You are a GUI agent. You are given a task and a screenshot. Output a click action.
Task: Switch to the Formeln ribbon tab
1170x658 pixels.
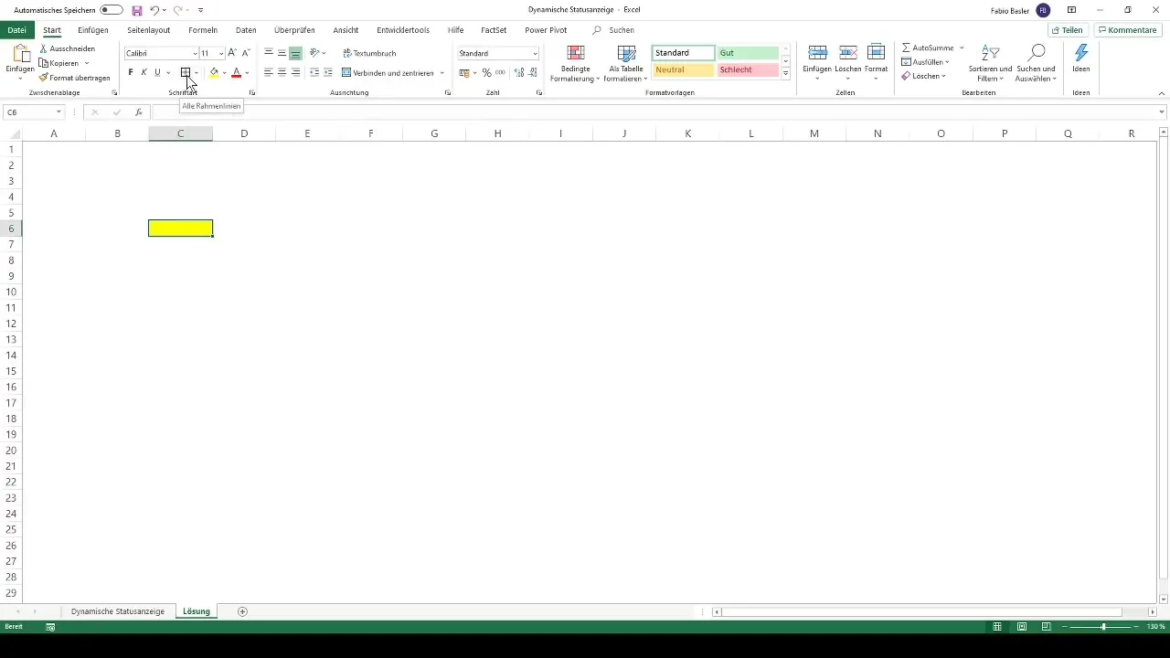(x=203, y=30)
